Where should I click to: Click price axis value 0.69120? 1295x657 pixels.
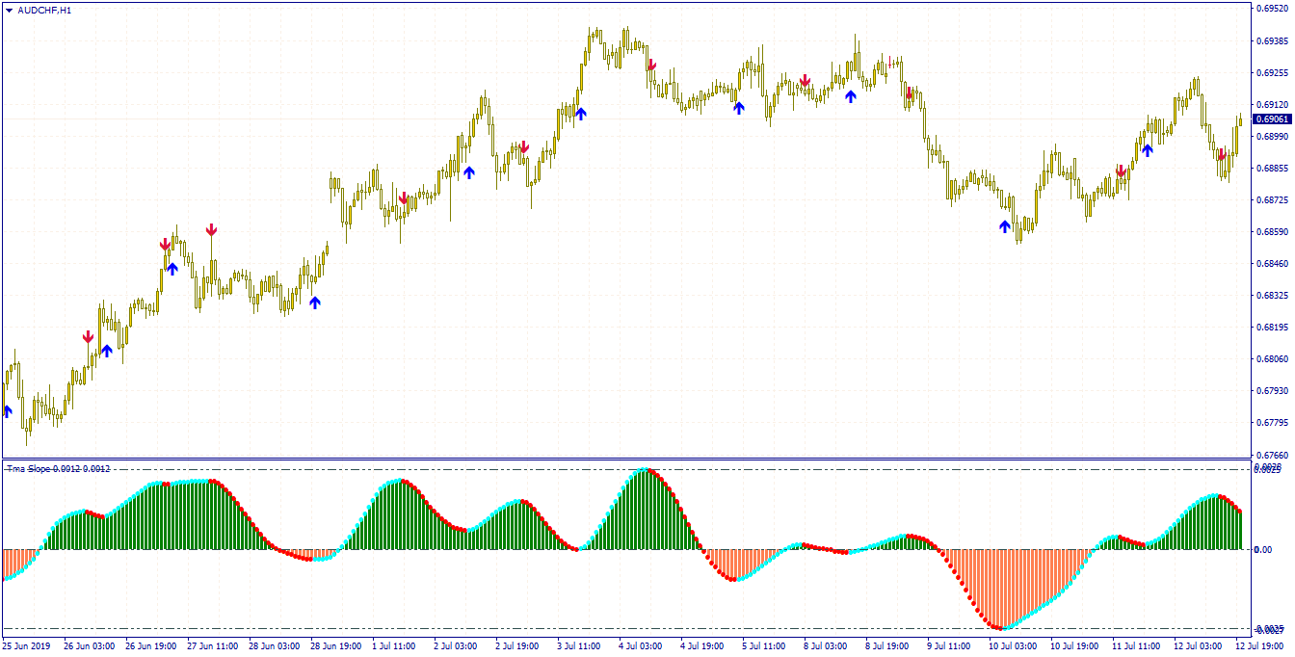(x=1273, y=104)
